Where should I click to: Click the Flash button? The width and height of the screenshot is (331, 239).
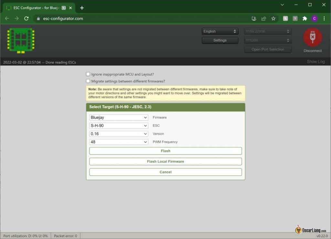pos(165,151)
